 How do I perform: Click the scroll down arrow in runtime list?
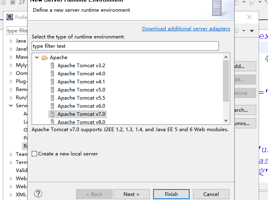[x=226, y=121]
